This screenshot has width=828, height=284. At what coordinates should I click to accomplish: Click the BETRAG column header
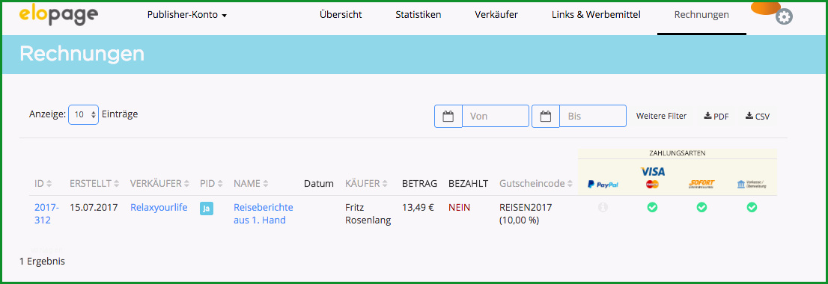(x=420, y=184)
